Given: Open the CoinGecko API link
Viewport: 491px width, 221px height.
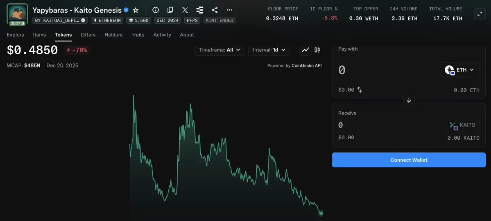Looking at the screenshot, I should tap(307, 66).
